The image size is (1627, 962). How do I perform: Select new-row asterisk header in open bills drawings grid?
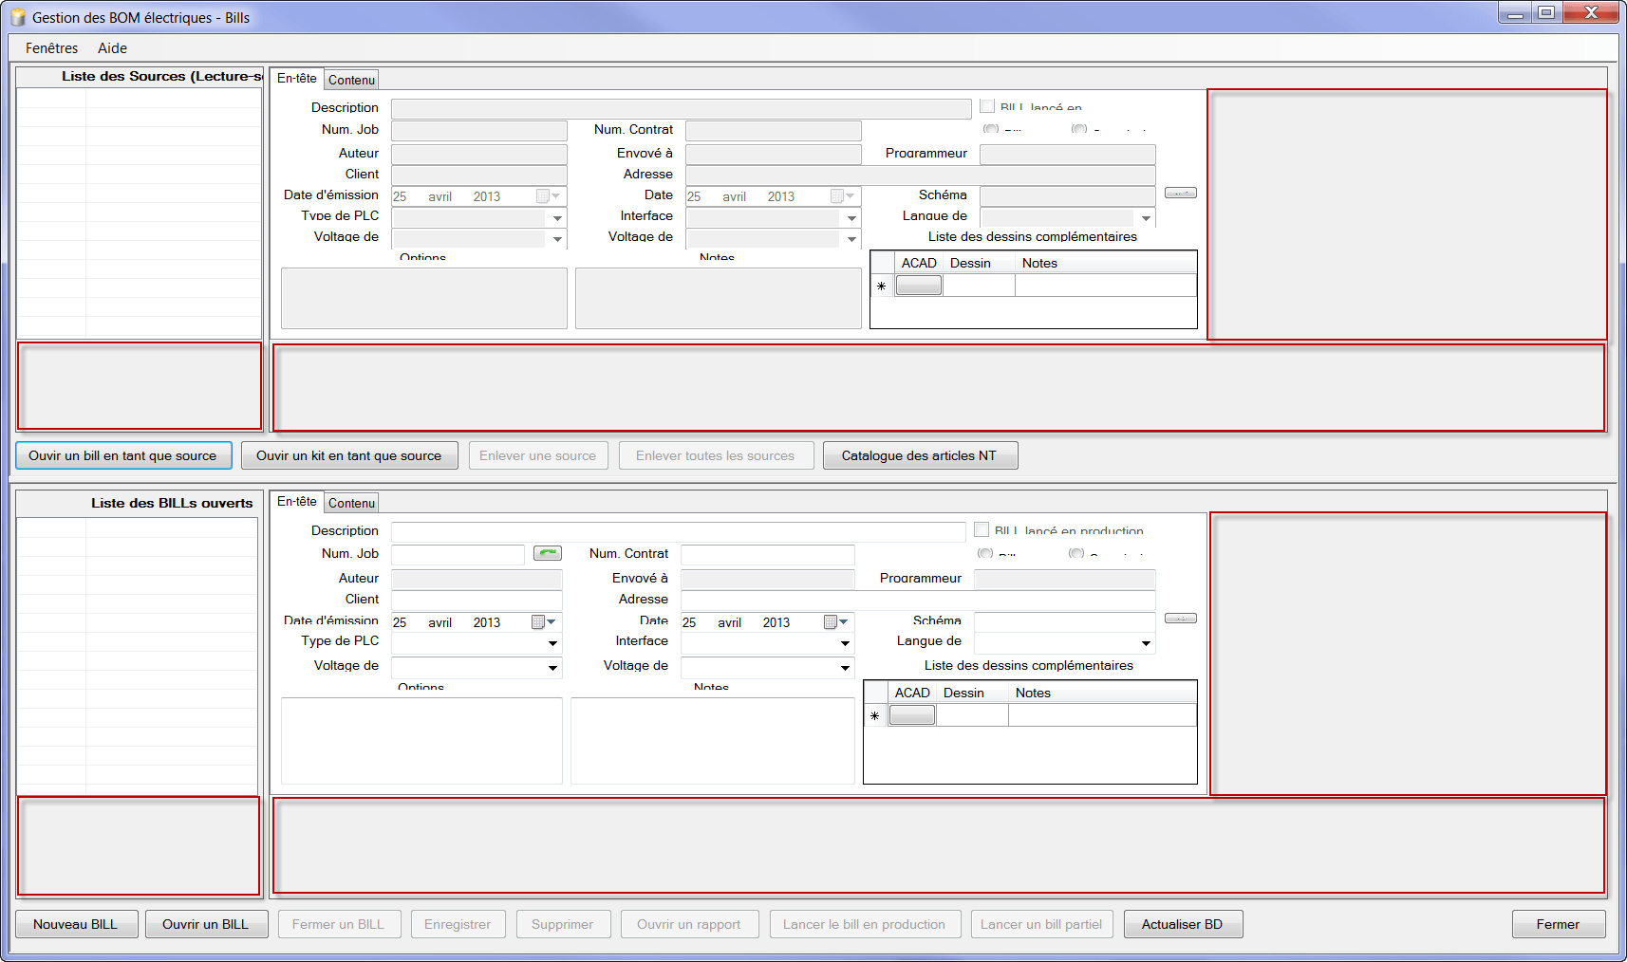pos(875,716)
